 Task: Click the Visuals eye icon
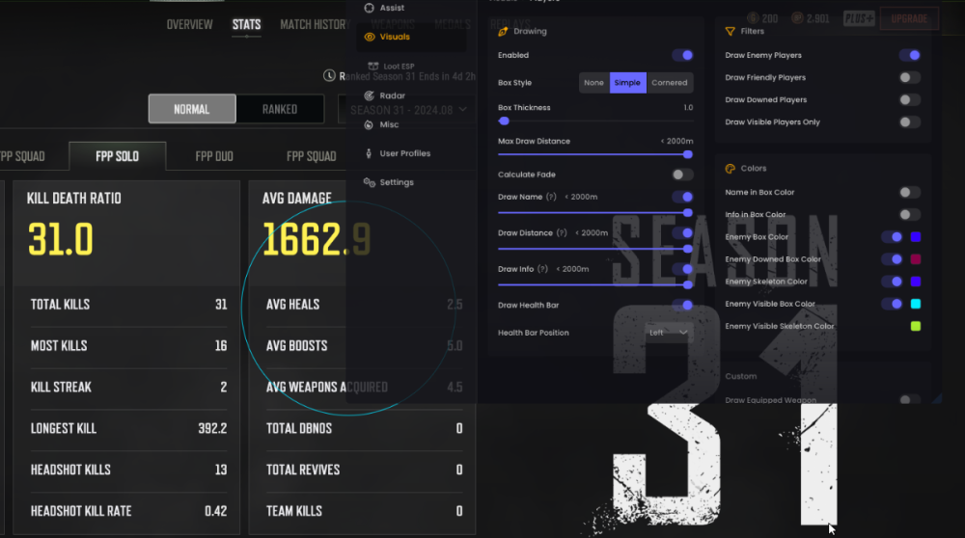(x=370, y=37)
